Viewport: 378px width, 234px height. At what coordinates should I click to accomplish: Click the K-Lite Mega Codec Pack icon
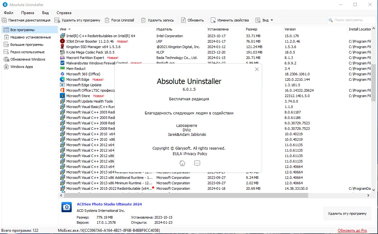click(62, 52)
